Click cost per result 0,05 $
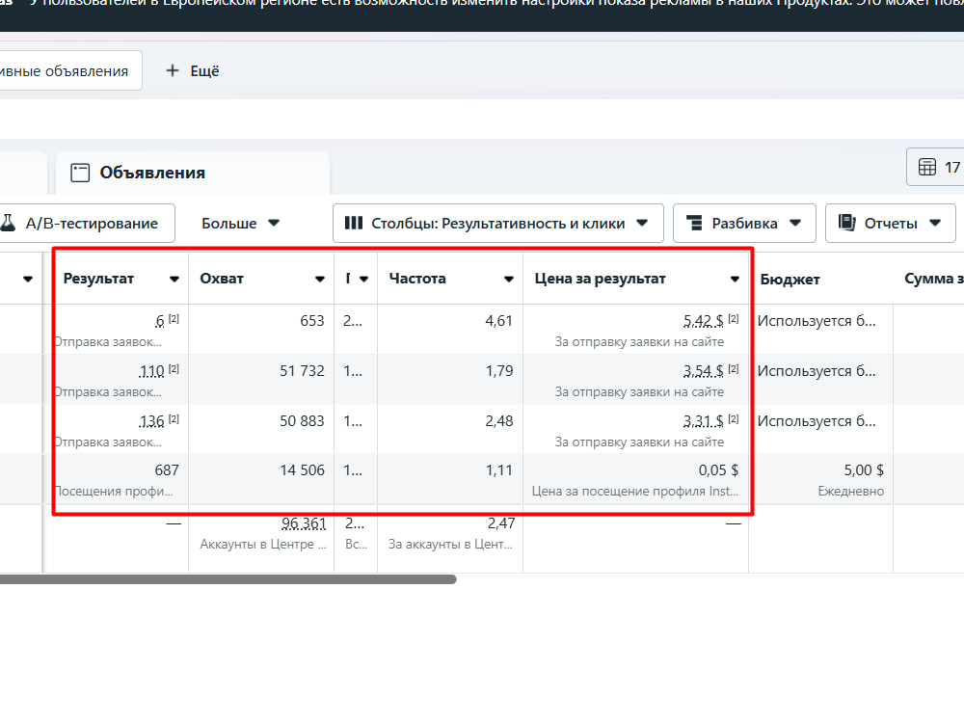 [x=718, y=470]
